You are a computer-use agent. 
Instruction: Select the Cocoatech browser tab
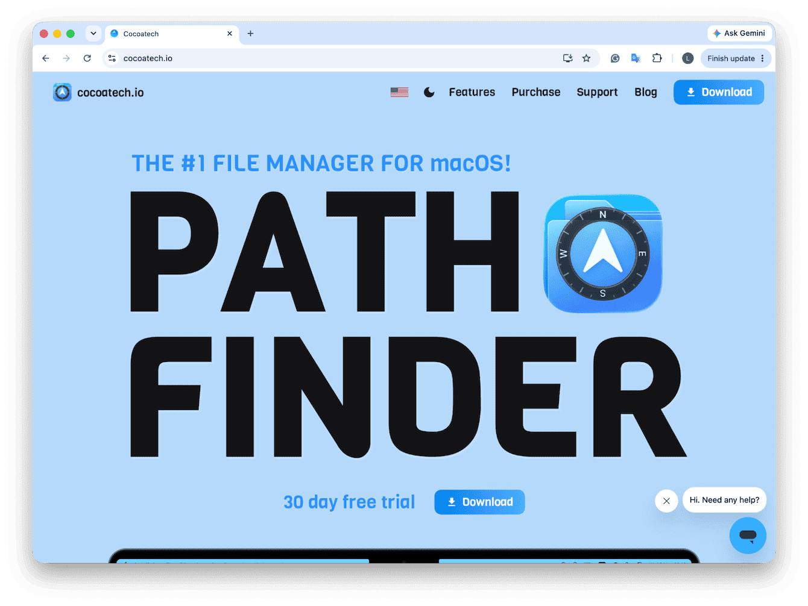click(172, 34)
